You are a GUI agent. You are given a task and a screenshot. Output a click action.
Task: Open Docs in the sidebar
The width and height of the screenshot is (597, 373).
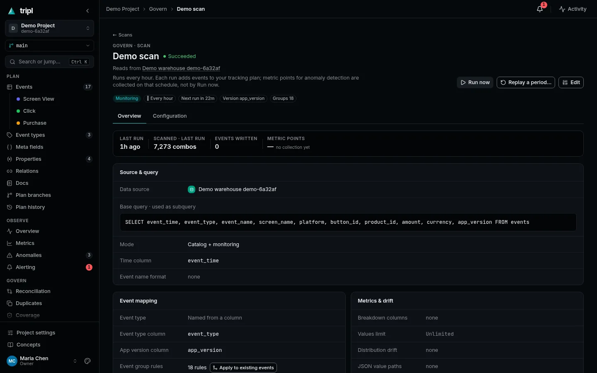click(49, 183)
